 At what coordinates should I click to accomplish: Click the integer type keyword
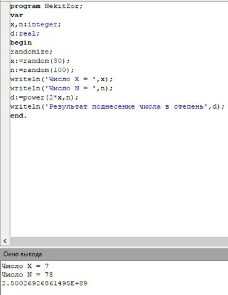(x=42, y=25)
